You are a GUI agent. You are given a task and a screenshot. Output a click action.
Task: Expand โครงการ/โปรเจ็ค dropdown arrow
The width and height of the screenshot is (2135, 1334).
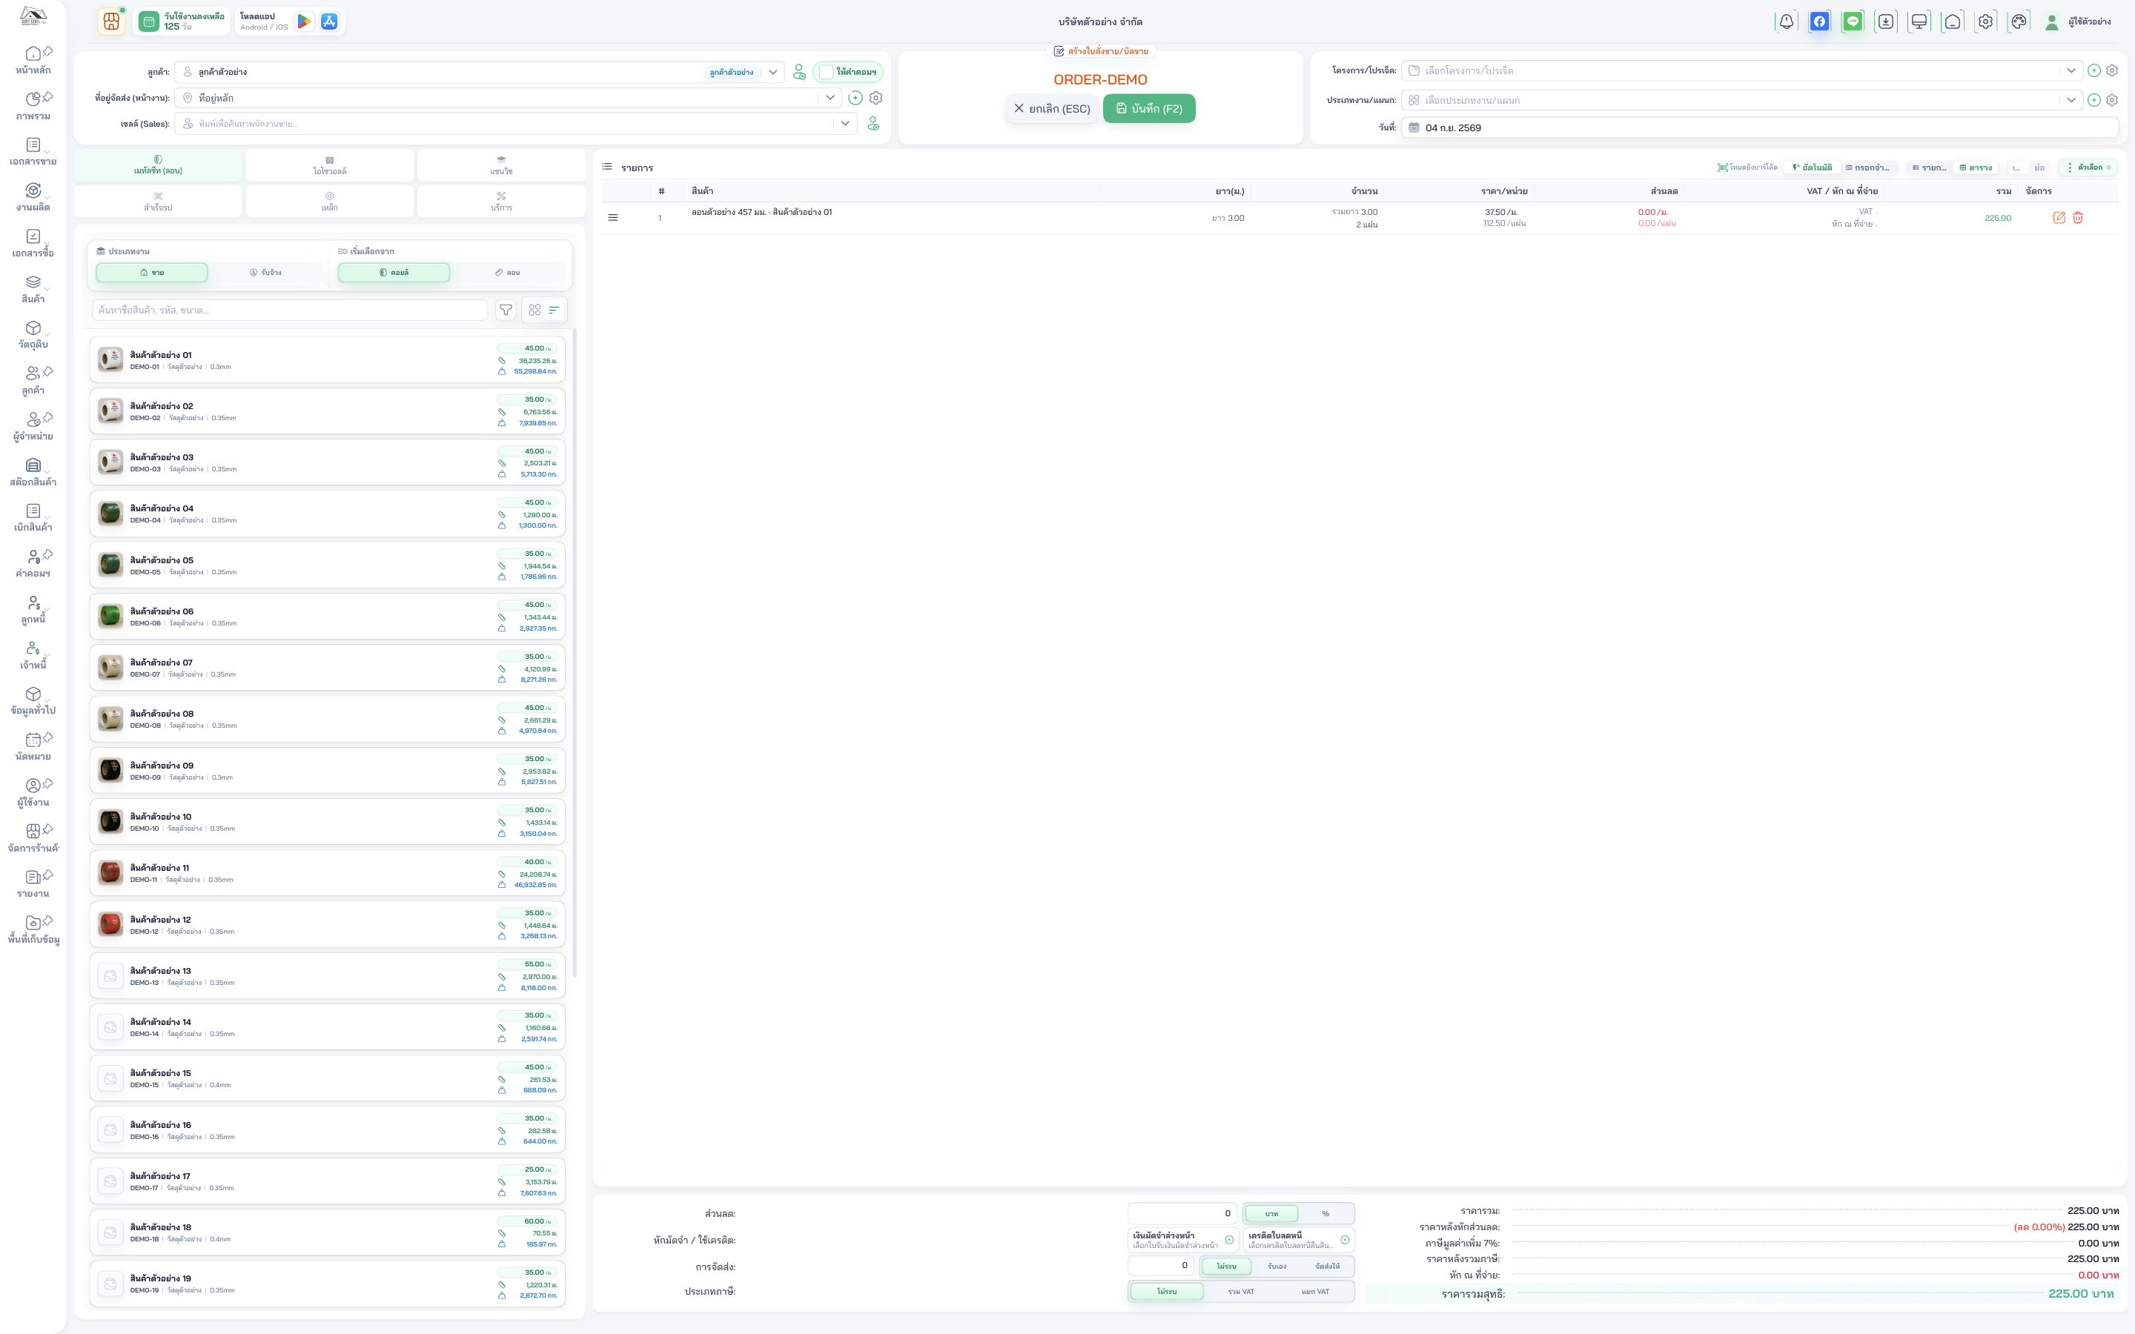[2071, 70]
